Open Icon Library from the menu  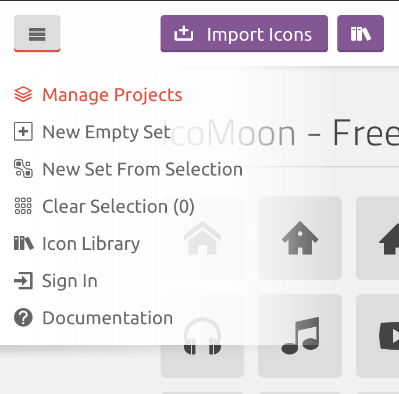[77, 243]
